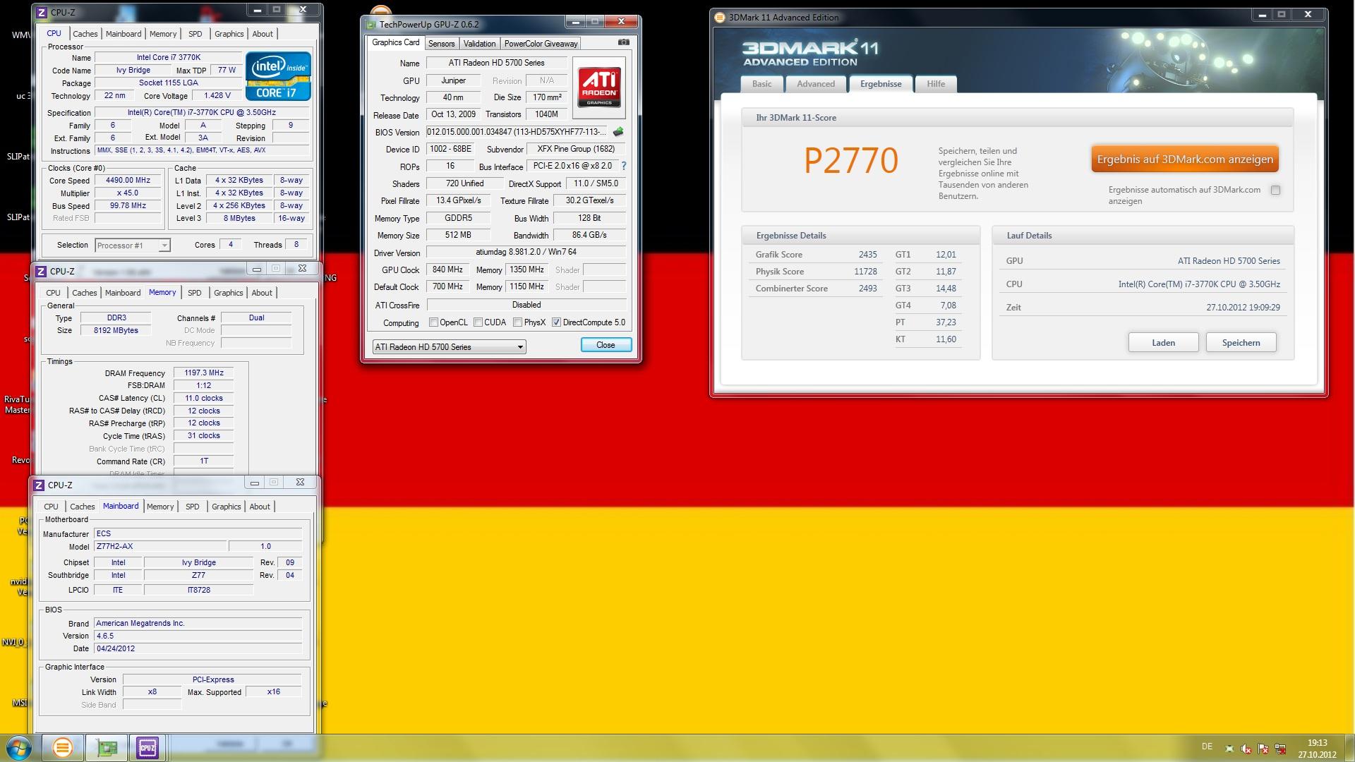Click the Grafik Score value 2435

tap(867, 255)
